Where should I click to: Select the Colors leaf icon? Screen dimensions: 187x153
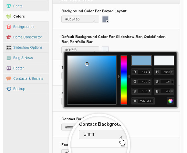tap(9, 16)
